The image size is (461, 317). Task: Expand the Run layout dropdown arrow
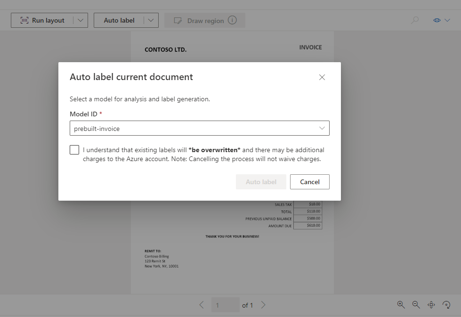[80, 20]
